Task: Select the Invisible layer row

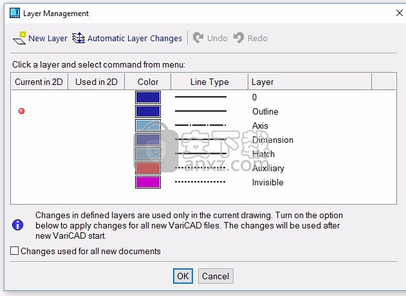Action: click(268, 182)
